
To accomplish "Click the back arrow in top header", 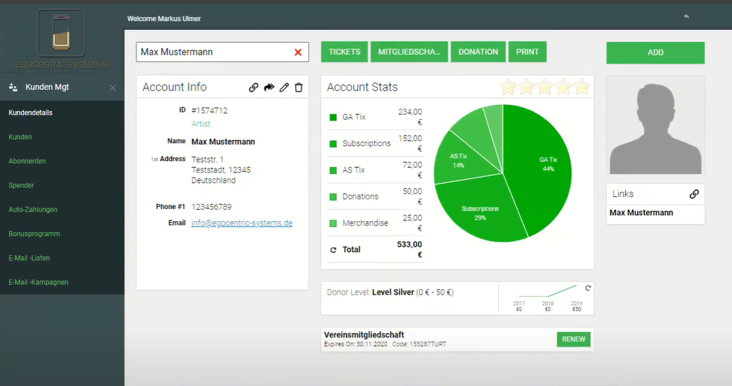I will tap(685, 16).
